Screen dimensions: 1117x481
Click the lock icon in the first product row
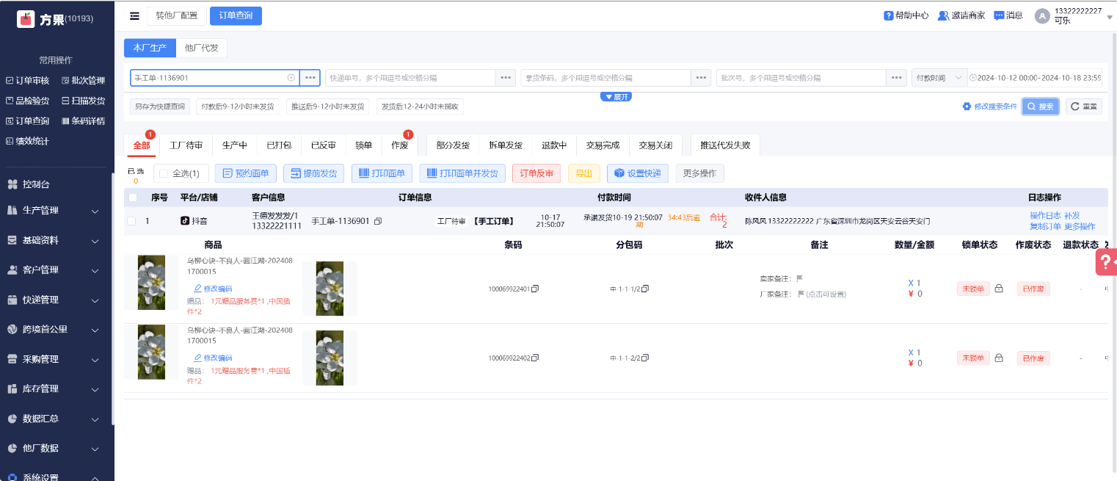[999, 289]
